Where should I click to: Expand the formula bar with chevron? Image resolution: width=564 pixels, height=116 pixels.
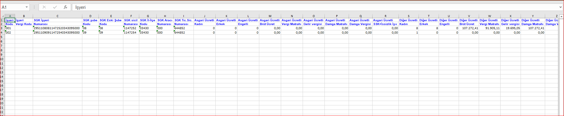click(x=560, y=7)
